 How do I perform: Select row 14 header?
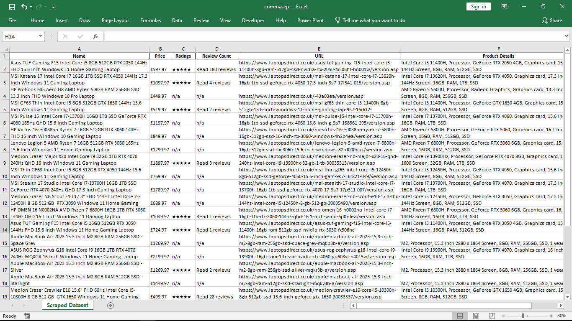5,227
